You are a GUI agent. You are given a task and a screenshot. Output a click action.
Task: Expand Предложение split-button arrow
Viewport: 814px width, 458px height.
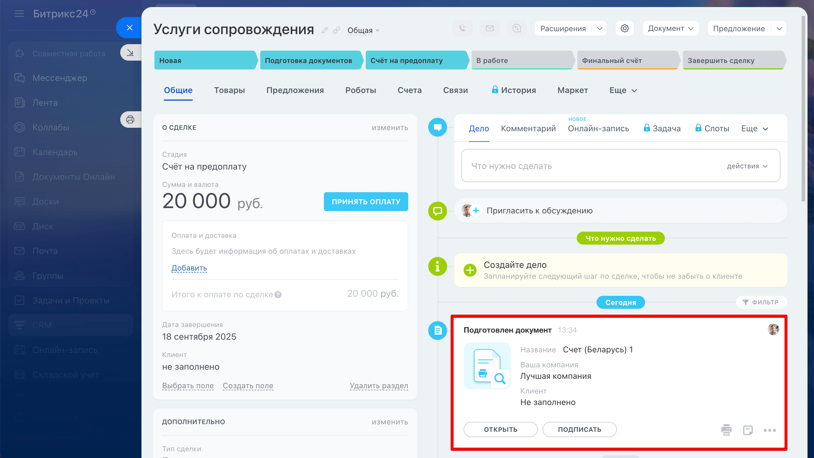pyautogui.click(x=779, y=29)
